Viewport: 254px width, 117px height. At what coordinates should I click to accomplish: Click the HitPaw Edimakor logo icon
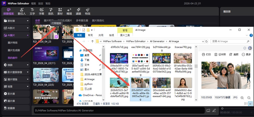tap(4, 3)
